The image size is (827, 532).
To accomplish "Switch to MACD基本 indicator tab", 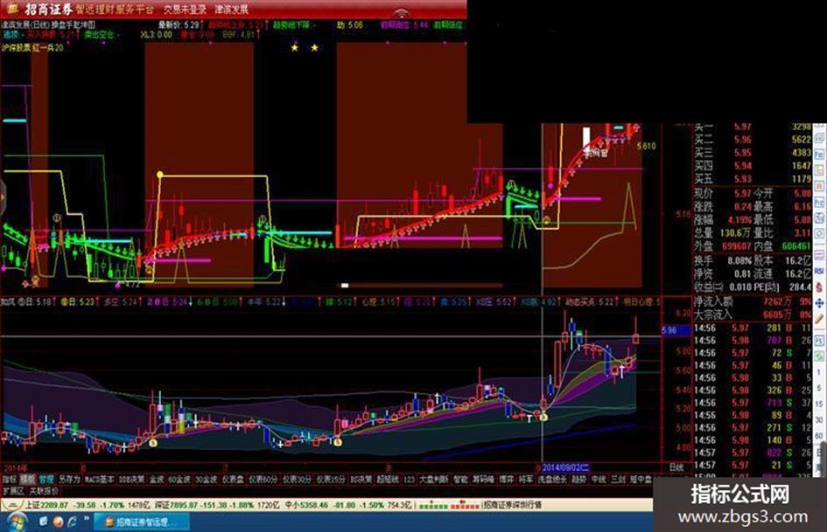I will (x=99, y=480).
